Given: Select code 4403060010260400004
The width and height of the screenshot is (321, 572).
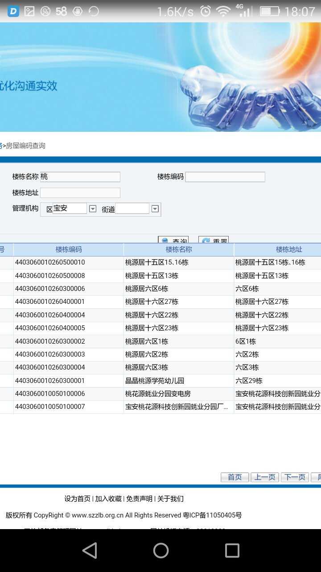Looking at the screenshot, I should tap(50, 315).
